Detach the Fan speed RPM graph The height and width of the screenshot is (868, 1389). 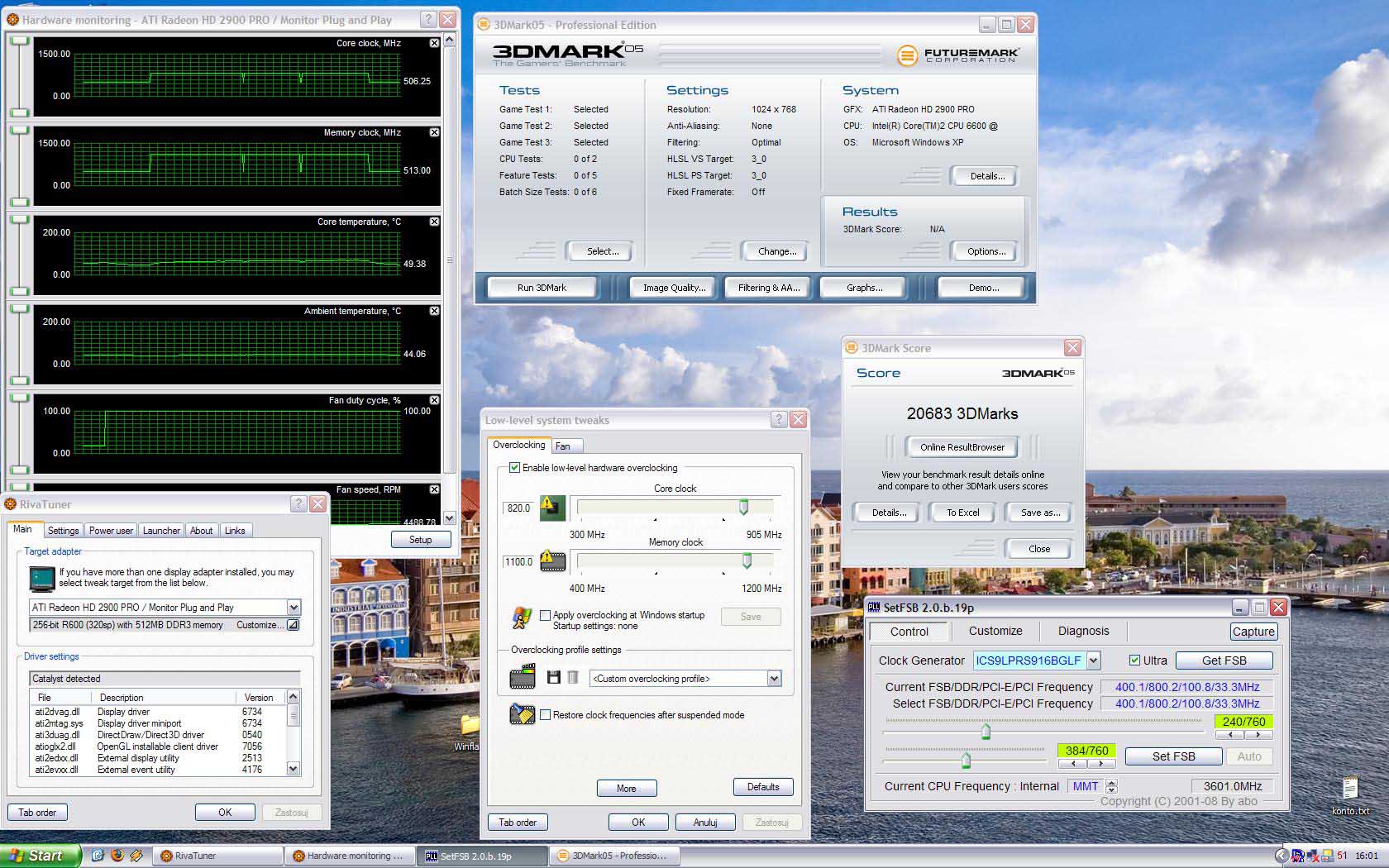(435, 489)
